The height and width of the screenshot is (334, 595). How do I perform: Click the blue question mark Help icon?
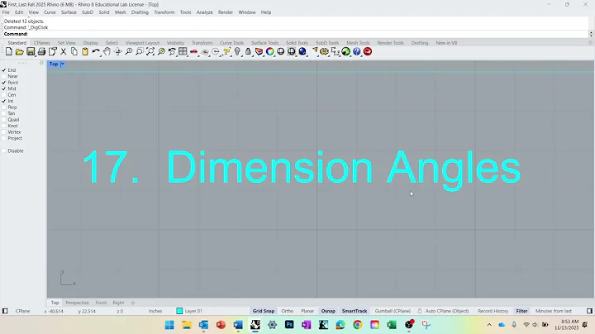[x=357, y=51]
